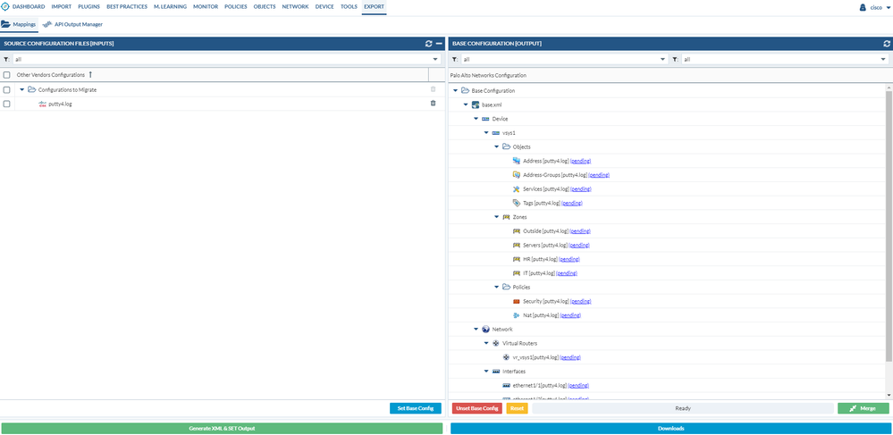The width and height of the screenshot is (893, 435).
Task: Click the Cisco icon beside putty4.log
Action: [x=42, y=104]
